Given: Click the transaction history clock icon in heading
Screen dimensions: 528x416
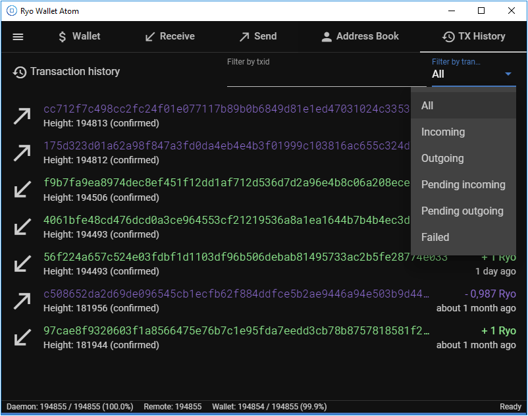Looking at the screenshot, I should point(20,72).
